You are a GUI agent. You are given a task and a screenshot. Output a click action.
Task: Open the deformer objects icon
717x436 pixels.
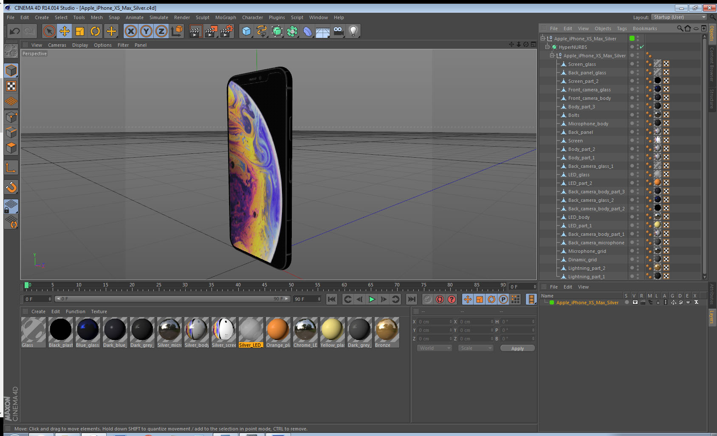pyautogui.click(x=308, y=31)
